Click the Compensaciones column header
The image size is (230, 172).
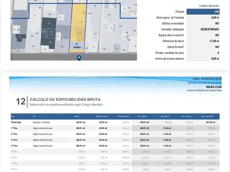pos(123,117)
